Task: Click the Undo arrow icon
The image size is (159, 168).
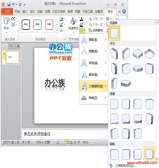Action: pos(13,4)
